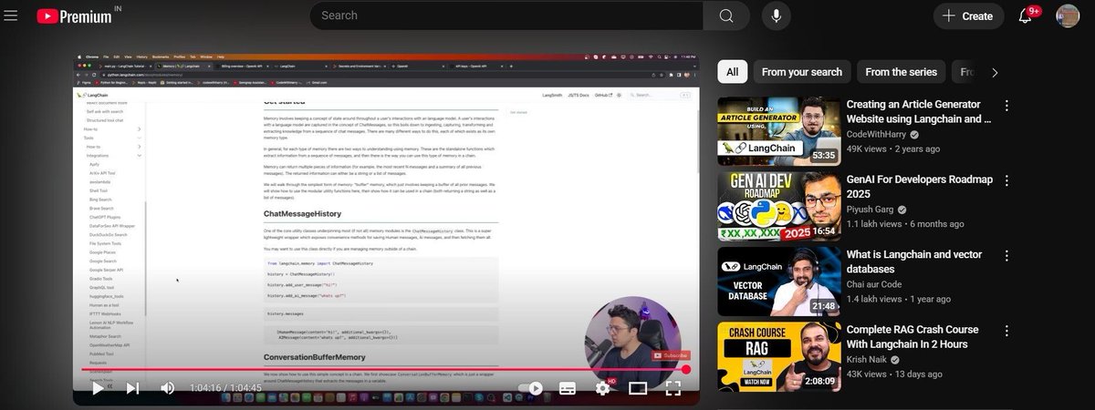Open Article Generator video thumbnail

[x=778, y=131]
